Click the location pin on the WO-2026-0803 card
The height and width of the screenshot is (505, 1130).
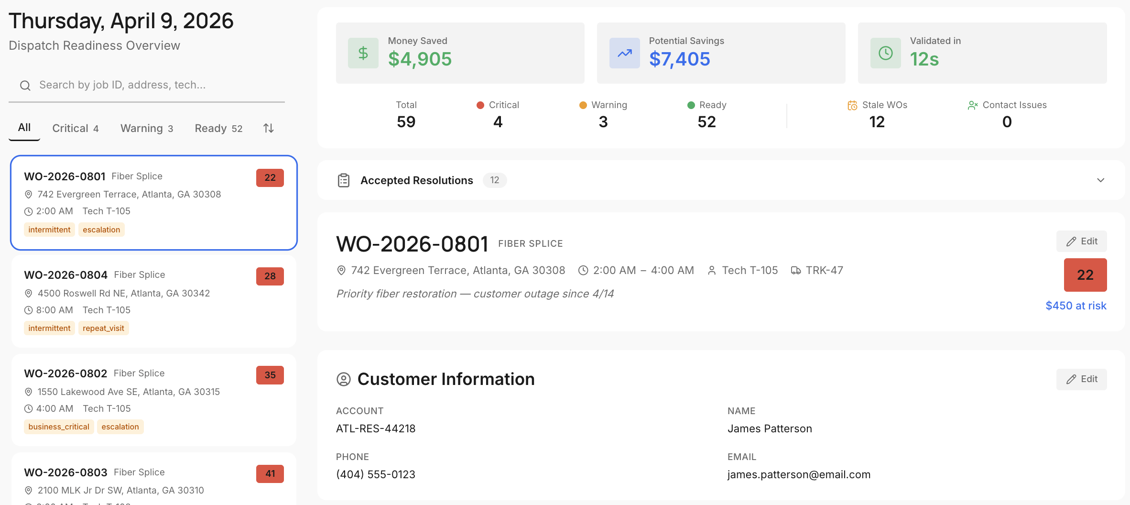(x=29, y=491)
